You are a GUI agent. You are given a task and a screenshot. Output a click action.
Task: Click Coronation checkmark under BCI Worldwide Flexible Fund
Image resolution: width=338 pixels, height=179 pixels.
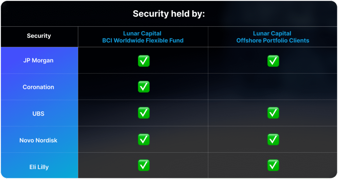tap(144, 87)
